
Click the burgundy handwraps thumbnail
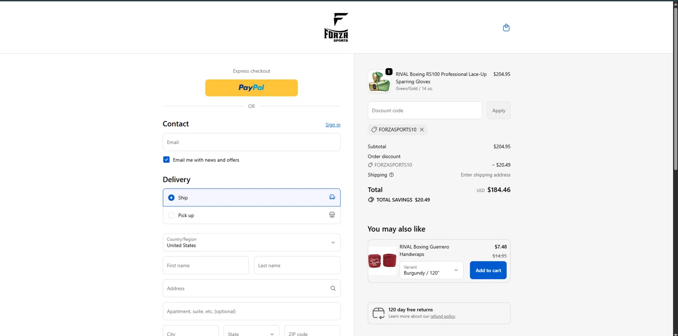(382, 261)
